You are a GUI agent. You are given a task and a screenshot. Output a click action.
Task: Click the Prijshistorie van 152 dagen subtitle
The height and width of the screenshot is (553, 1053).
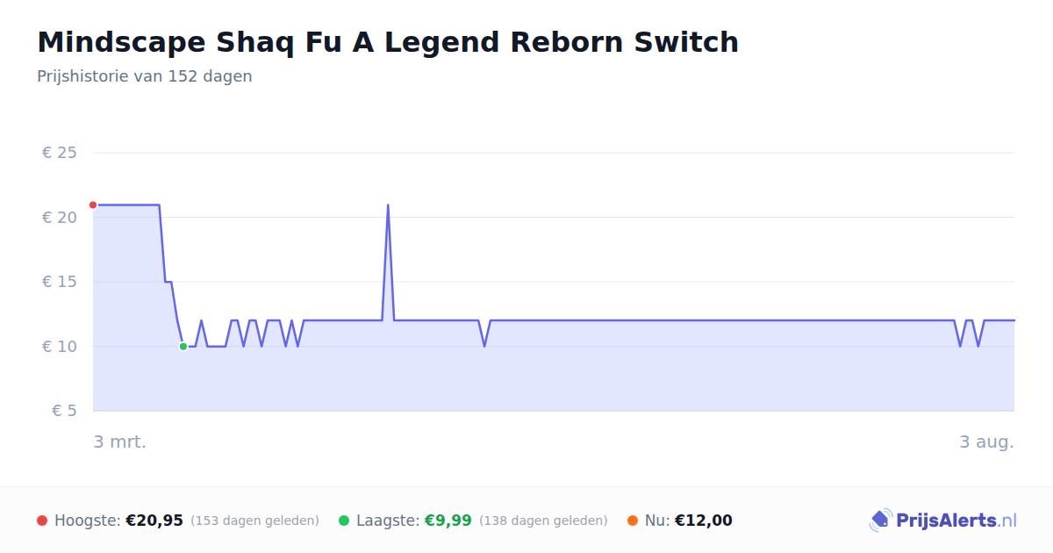coord(145,76)
